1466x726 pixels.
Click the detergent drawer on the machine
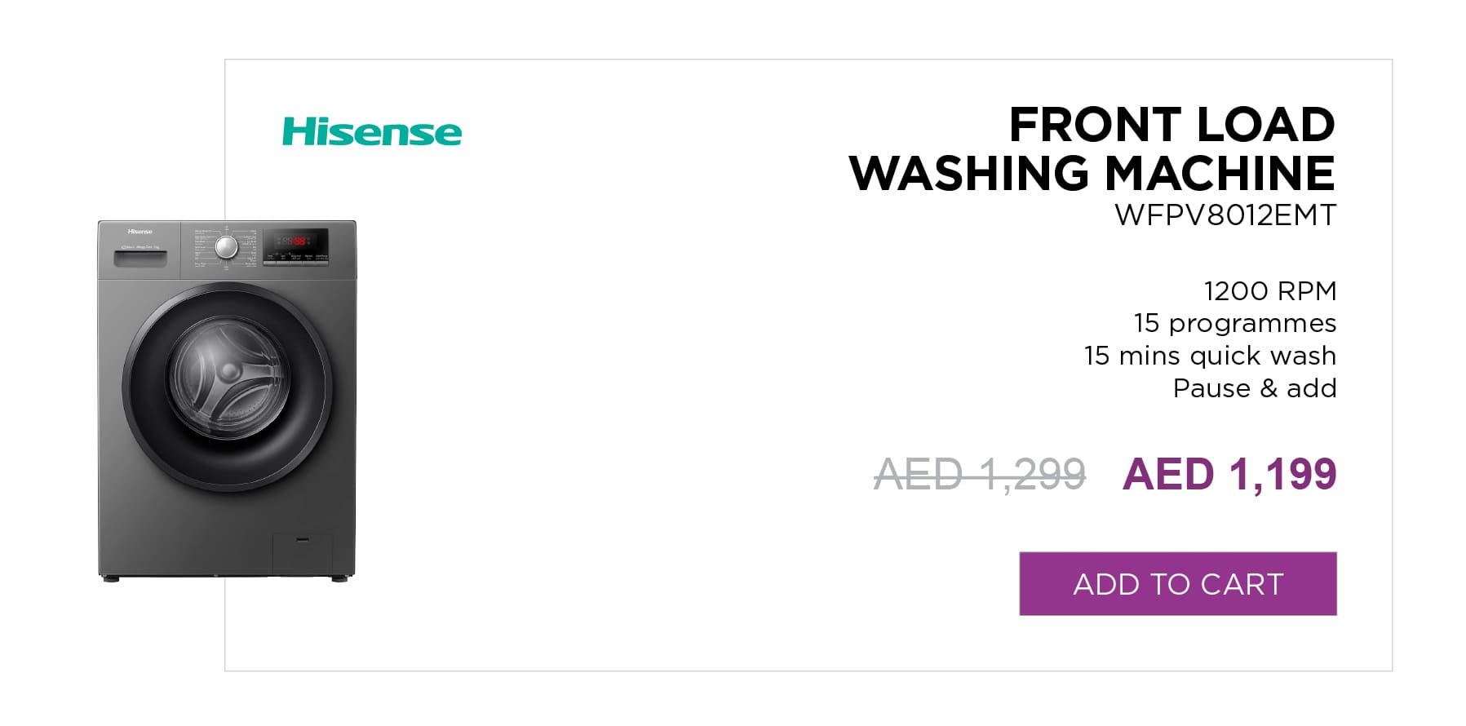click(140, 259)
